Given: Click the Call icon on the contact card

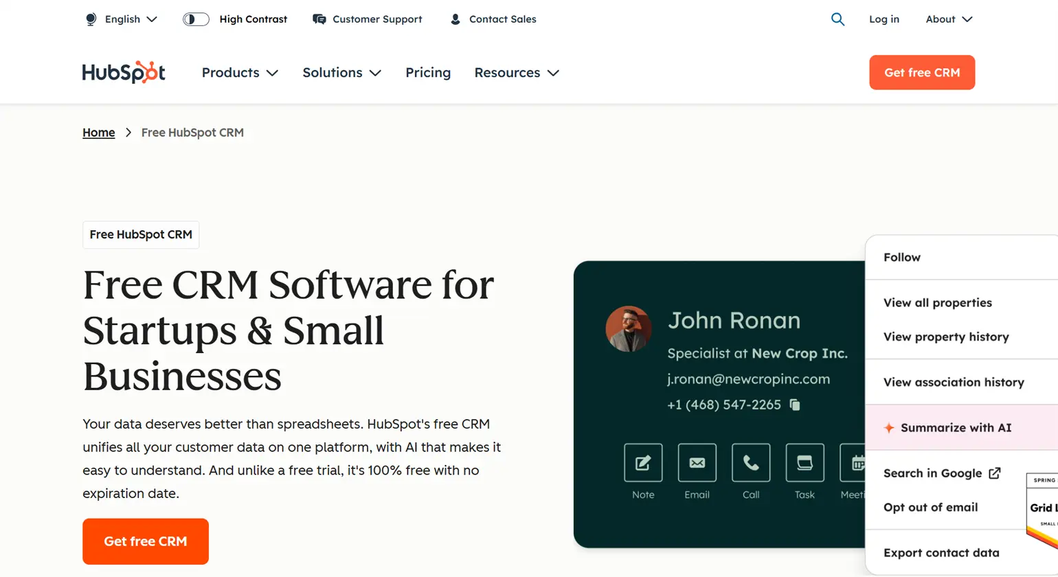Looking at the screenshot, I should point(750,462).
